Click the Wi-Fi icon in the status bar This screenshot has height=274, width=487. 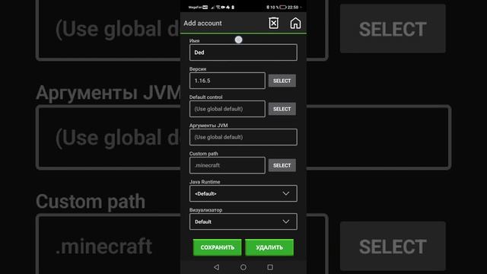[218, 7]
